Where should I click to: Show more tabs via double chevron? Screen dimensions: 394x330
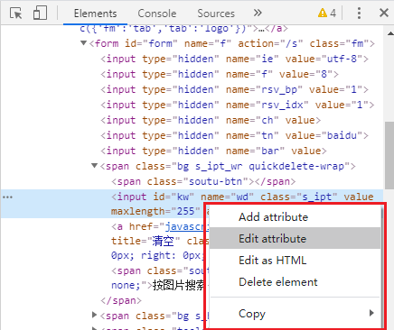point(258,13)
